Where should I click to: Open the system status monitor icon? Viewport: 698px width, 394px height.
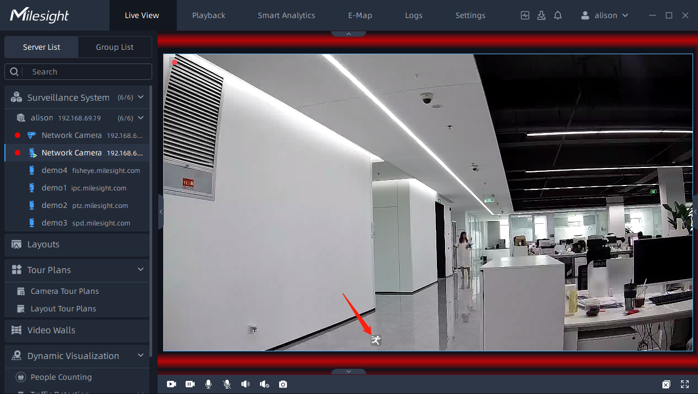[x=525, y=15]
